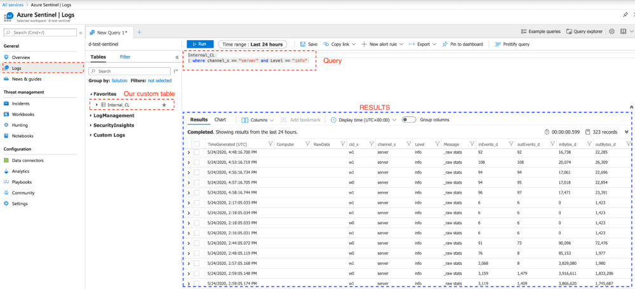635x289 pixels.
Task: Open Workbooks in the sidebar
Action: 23,114
